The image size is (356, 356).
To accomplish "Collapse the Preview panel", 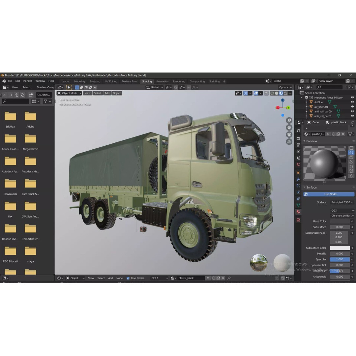I will coord(304,141).
